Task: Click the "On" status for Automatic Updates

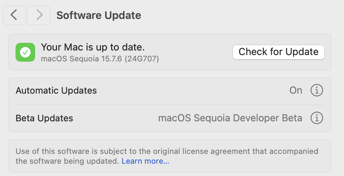Action: pos(296,90)
